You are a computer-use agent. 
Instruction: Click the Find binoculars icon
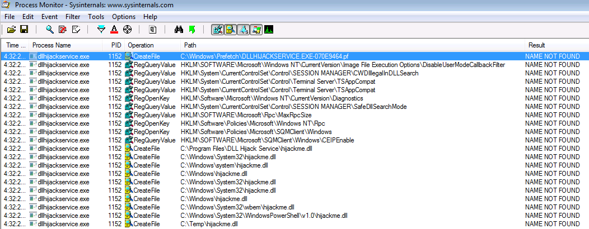179,29
